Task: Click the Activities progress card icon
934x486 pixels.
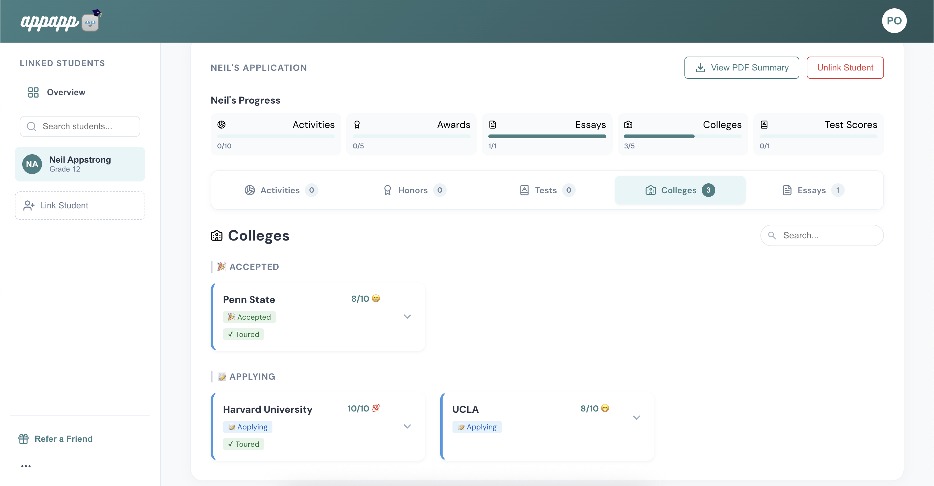Action: point(221,125)
